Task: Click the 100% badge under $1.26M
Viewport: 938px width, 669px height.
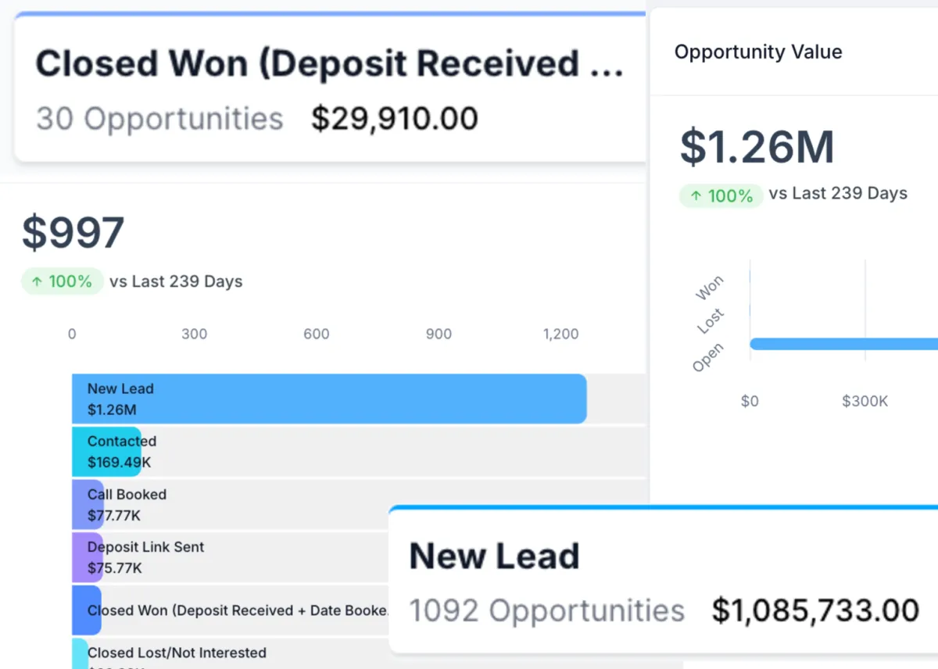Action: [x=721, y=195]
